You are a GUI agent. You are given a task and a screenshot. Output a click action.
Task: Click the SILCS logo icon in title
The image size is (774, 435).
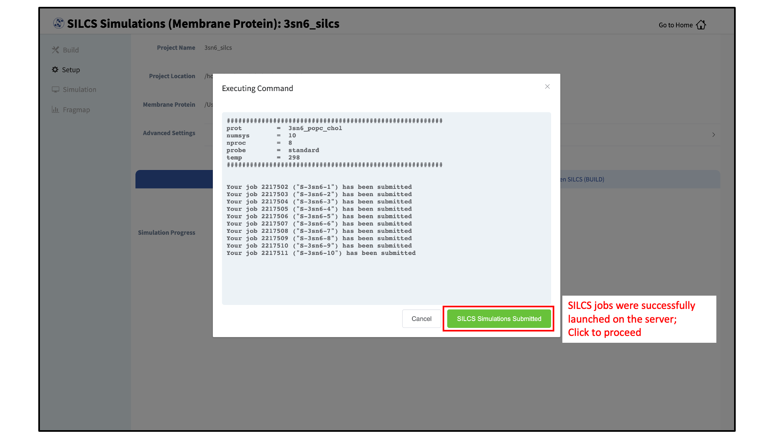59,23
